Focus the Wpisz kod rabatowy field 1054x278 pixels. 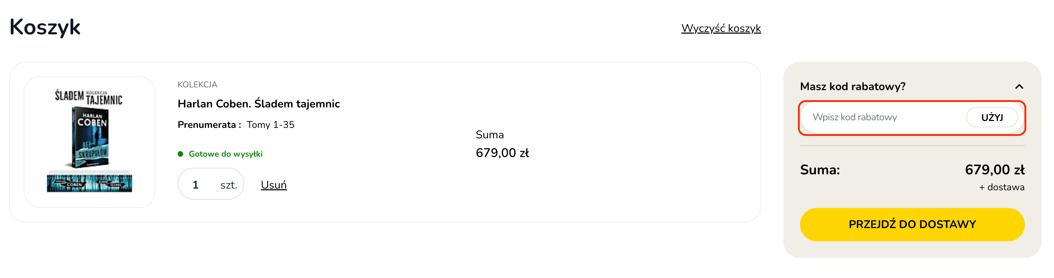[884, 117]
